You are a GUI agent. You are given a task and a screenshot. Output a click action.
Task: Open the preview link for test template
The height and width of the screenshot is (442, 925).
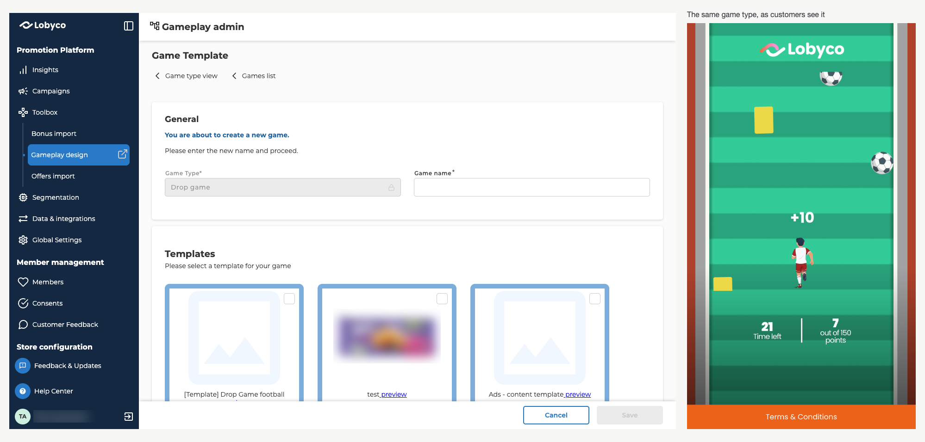[394, 394]
